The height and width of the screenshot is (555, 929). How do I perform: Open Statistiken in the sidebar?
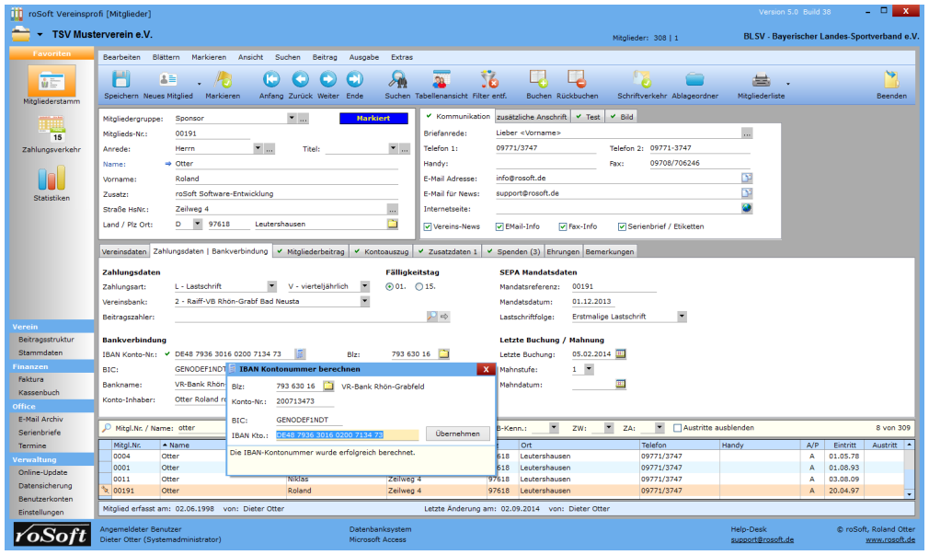click(x=51, y=180)
